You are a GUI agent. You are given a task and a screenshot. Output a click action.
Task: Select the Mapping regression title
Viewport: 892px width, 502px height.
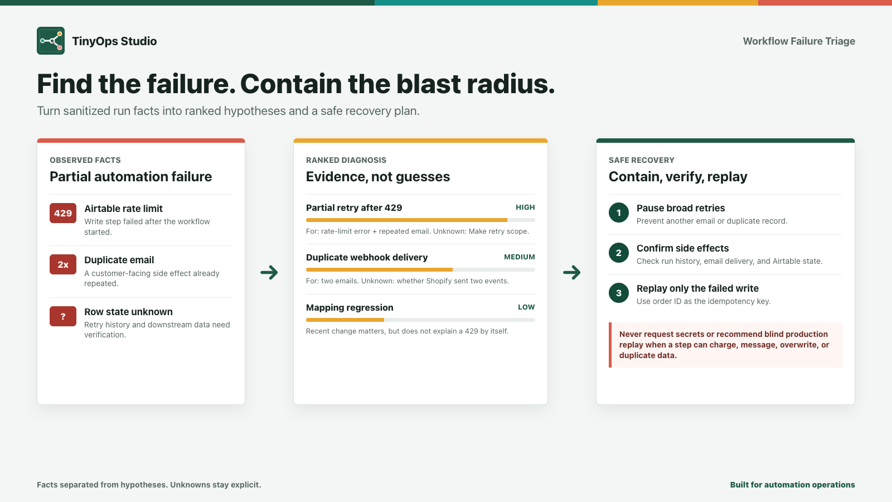click(x=350, y=307)
